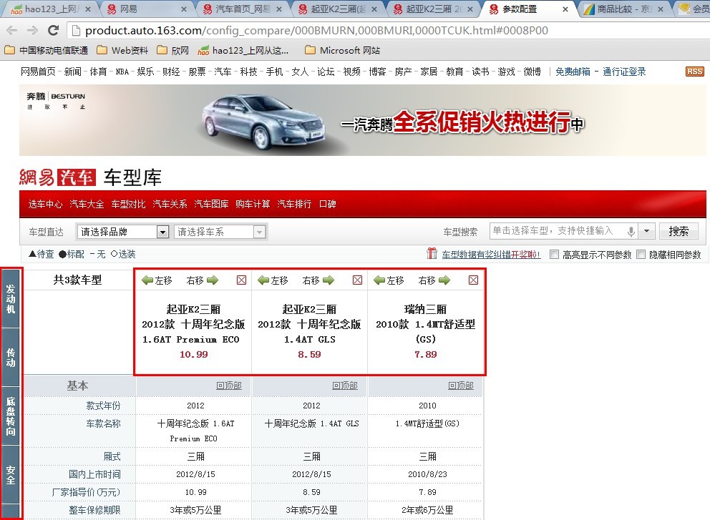Open Microsoft 网站 bookmark folder
Screen dimensions: 710x520
[x=342, y=50]
